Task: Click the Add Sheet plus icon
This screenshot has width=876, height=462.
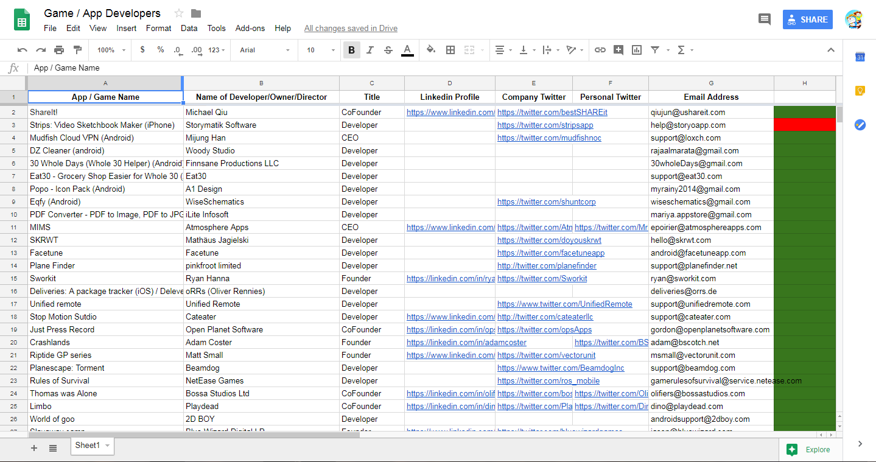Action: point(34,448)
